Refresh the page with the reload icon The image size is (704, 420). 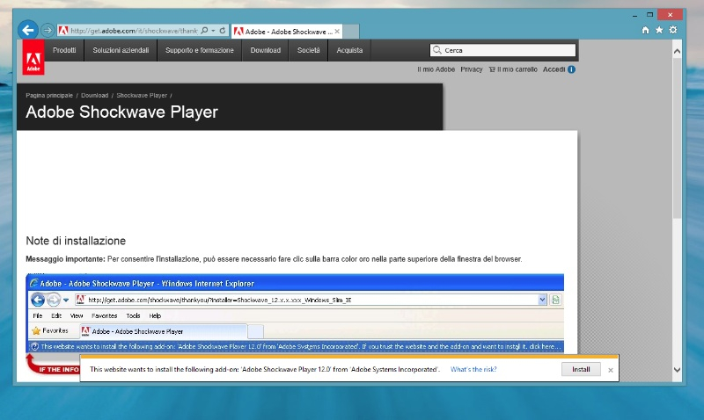coord(223,30)
